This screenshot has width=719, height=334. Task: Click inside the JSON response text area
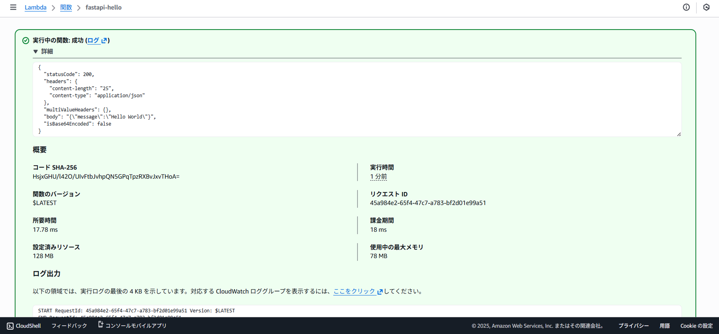[357, 99]
